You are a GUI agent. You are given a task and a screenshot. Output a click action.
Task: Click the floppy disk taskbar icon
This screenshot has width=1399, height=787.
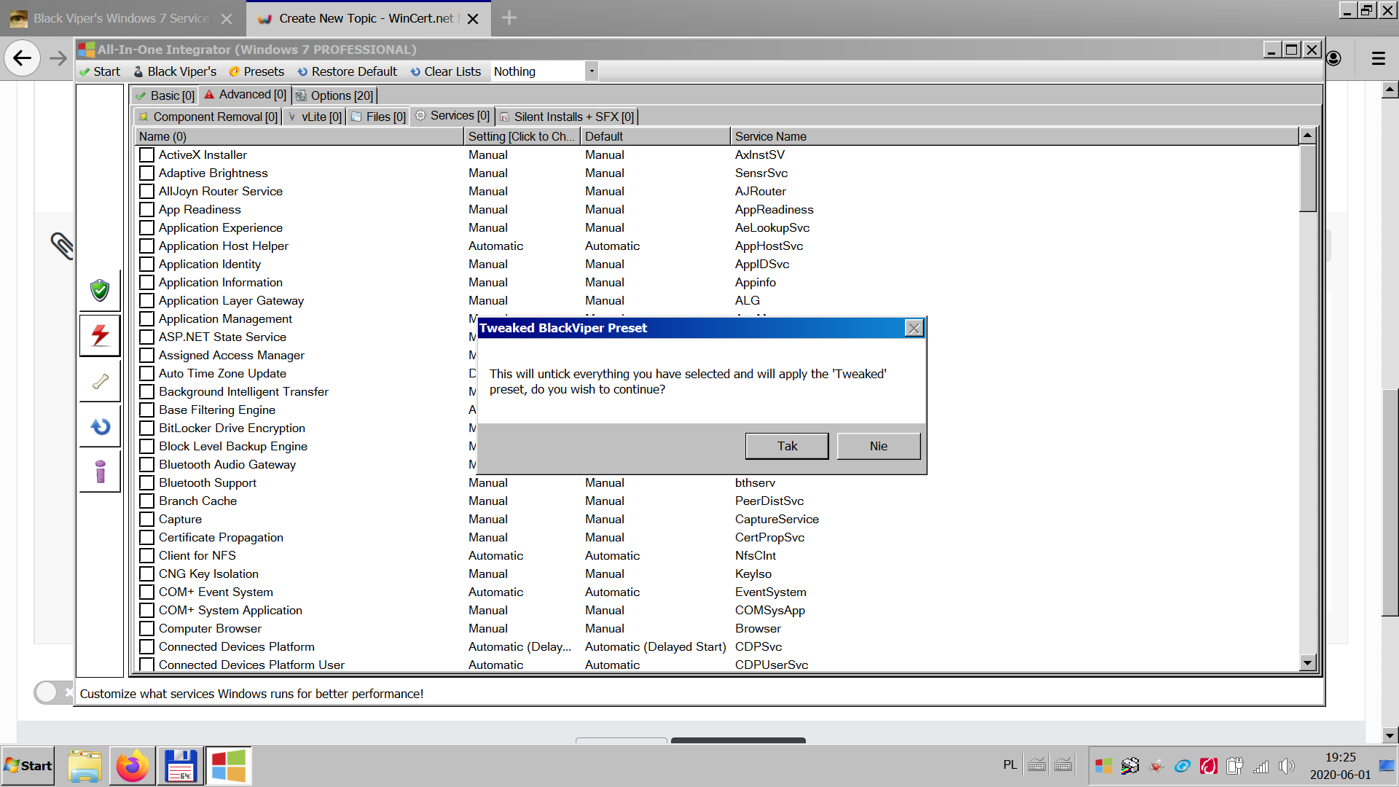(180, 766)
